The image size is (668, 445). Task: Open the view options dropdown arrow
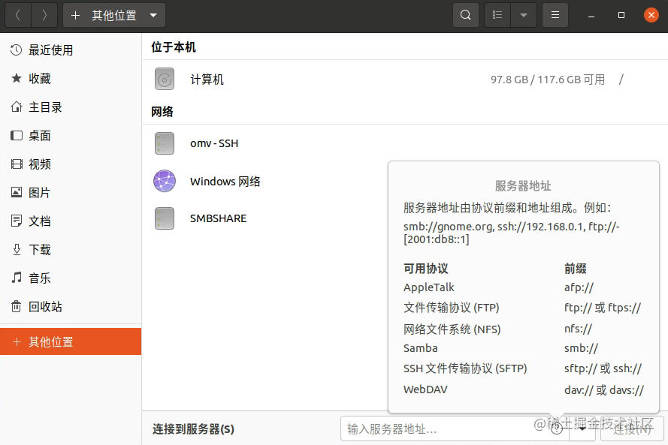tap(524, 14)
